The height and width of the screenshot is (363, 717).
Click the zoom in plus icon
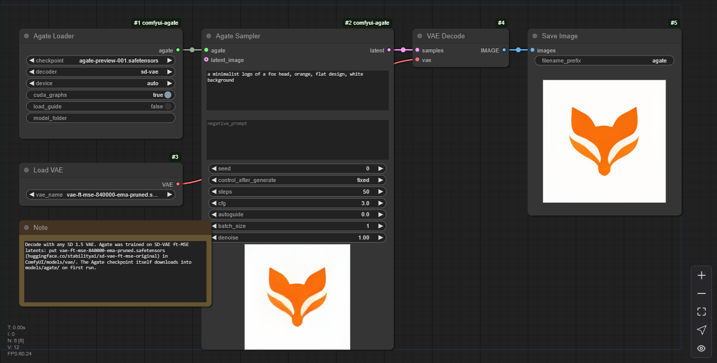pyautogui.click(x=701, y=275)
